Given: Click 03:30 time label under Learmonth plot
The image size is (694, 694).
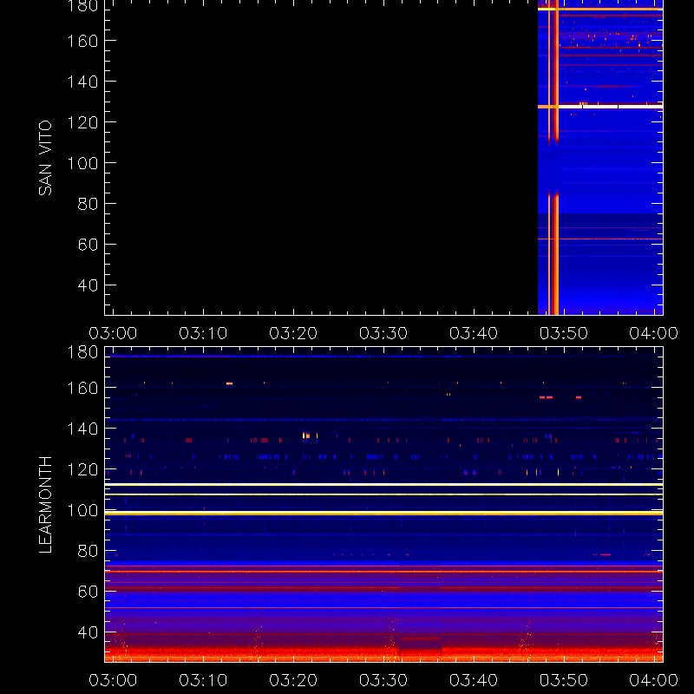Looking at the screenshot, I should 383,680.
